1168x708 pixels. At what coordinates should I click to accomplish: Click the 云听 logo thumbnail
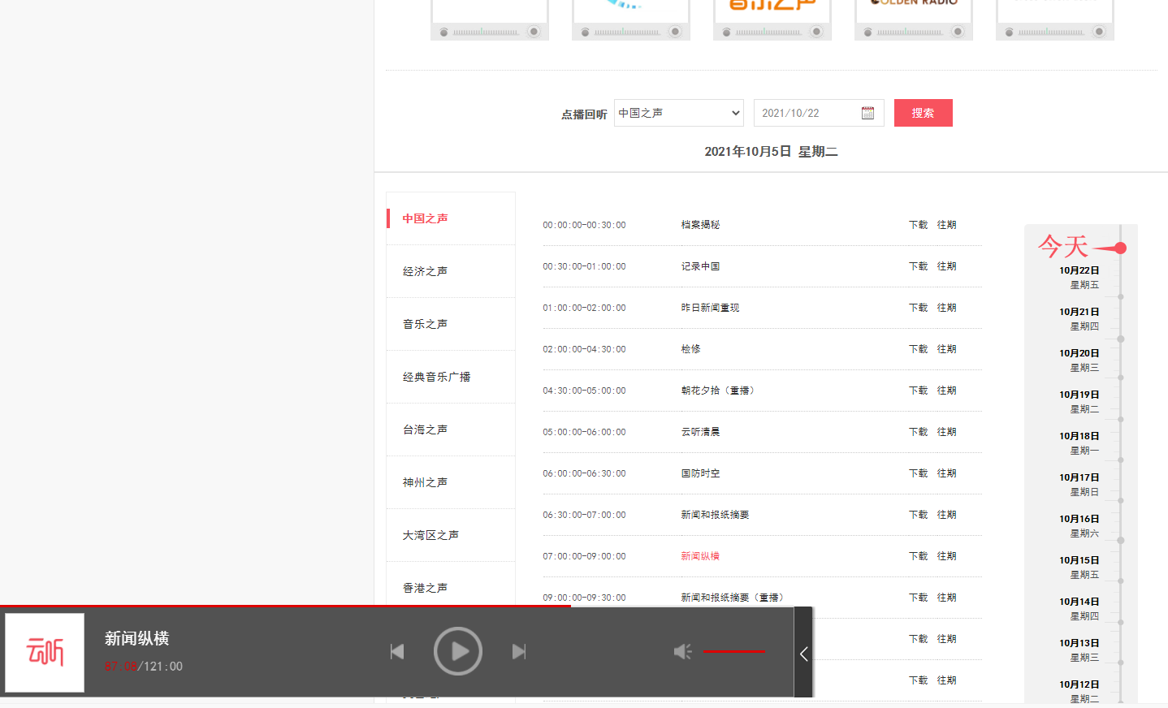45,653
